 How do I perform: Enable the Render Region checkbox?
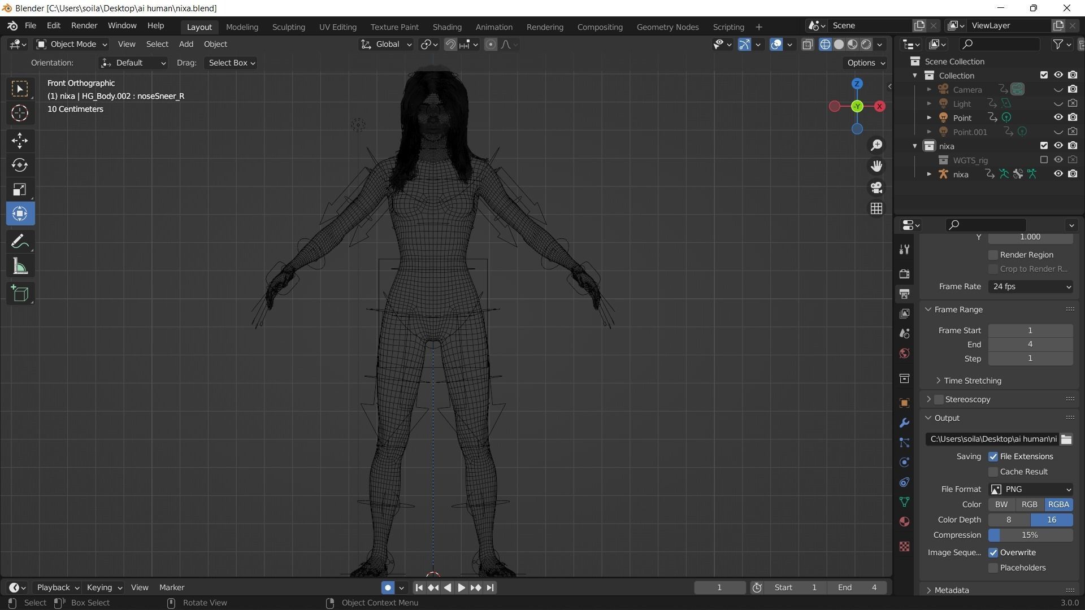pyautogui.click(x=993, y=255)
